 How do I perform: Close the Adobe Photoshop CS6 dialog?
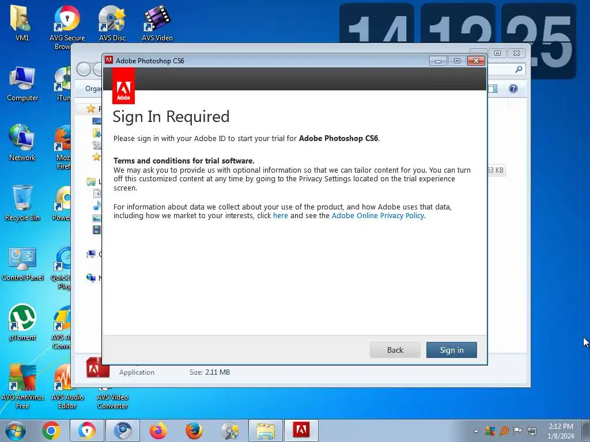point(476,61)
